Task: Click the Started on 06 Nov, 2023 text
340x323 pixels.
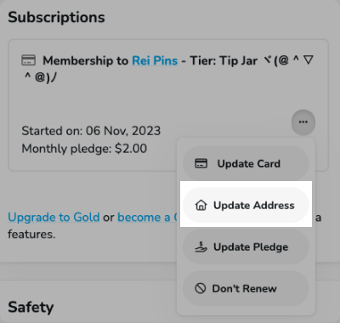Action: click(91, 131)
